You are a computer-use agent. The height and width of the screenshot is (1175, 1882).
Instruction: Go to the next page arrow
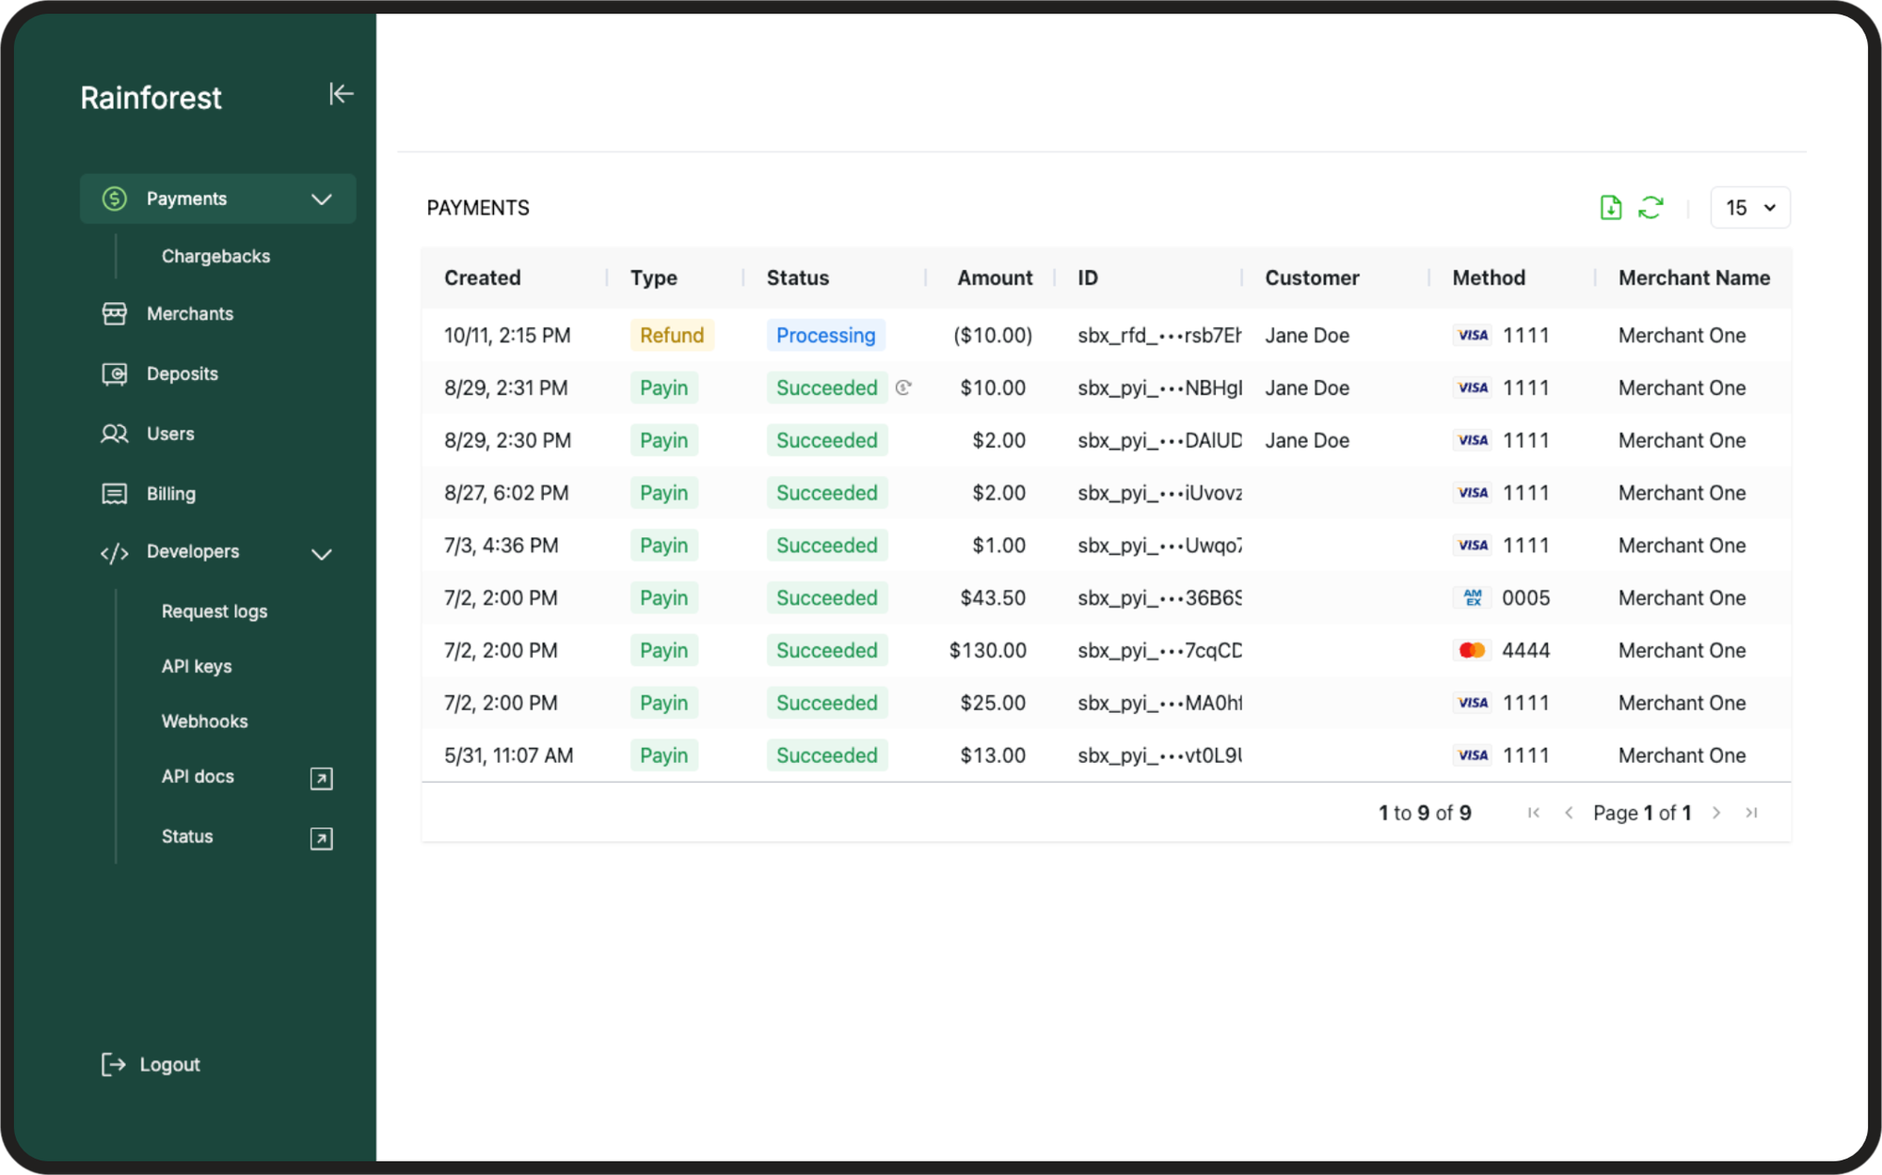point(1716,813)
